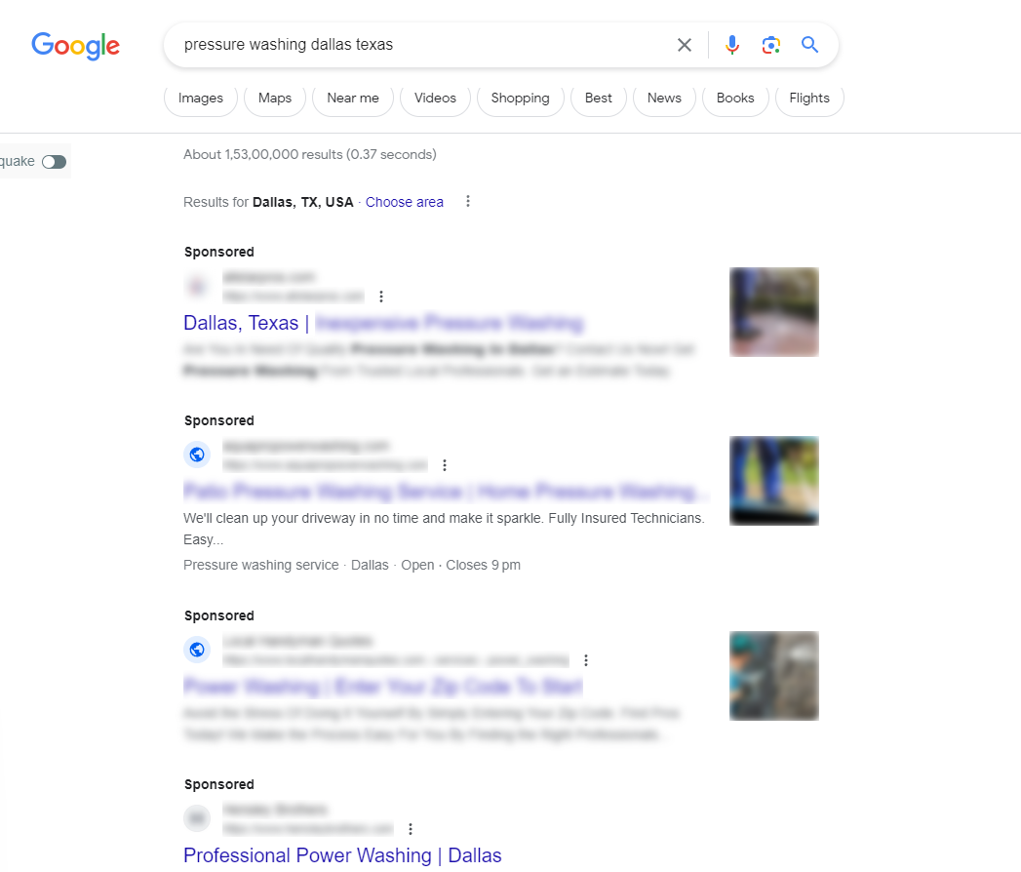Open three-dot options of first sponsored result

coord(381,297)
